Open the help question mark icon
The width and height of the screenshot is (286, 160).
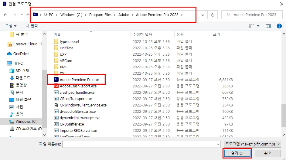(x=279, y=26)
